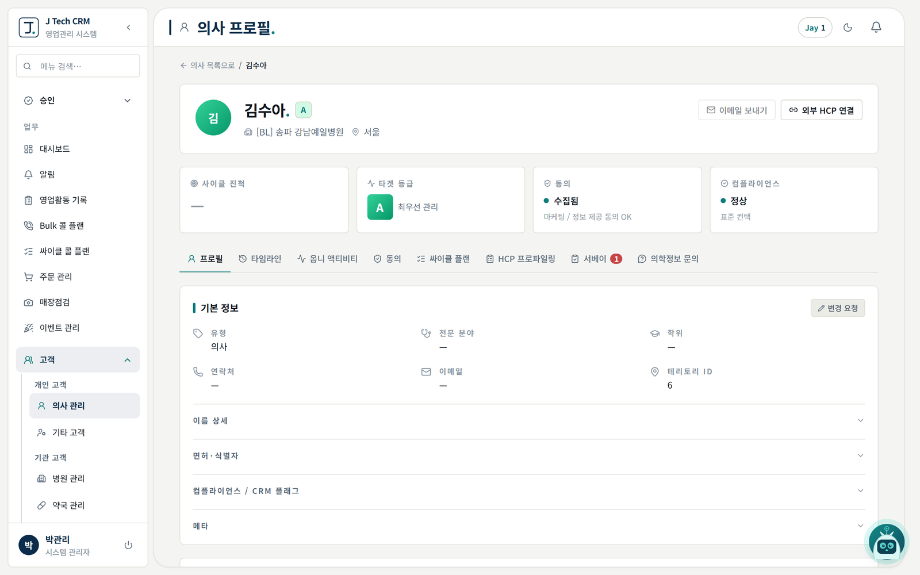Click the hospital building icon by 송파 강남예일병원

point(248,132)
